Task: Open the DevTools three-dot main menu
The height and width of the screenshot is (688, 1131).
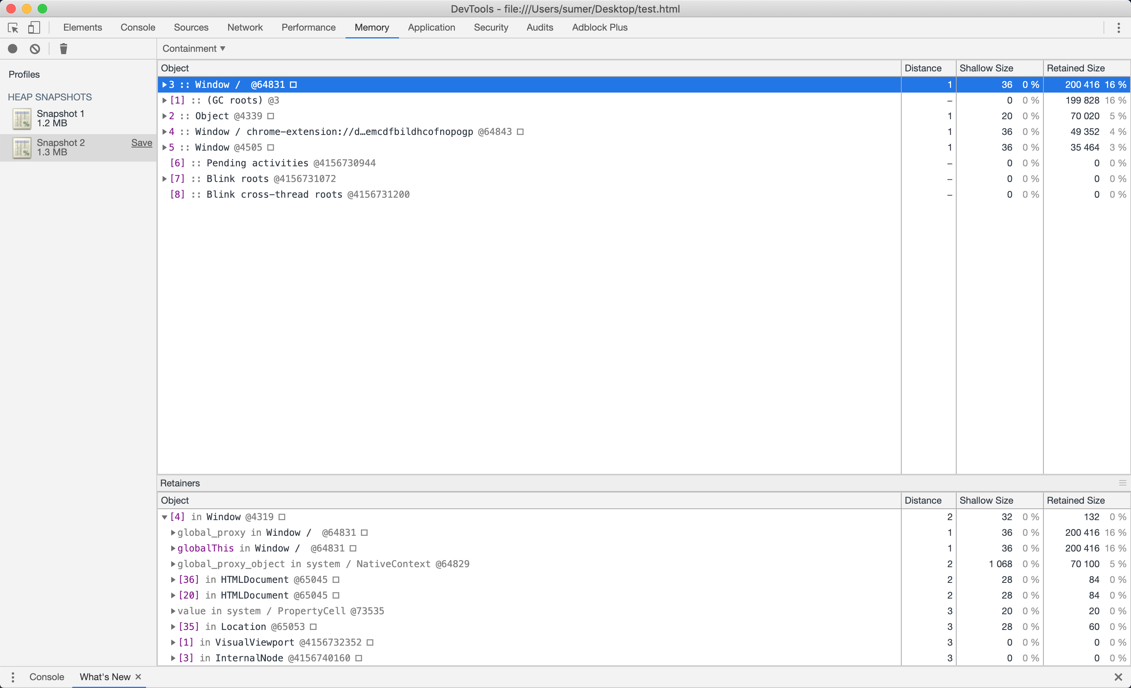Action: click(x=1118, y=27)
